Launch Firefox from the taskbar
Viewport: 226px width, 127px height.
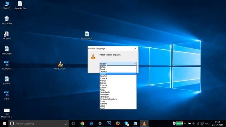(x=118, y=123)
